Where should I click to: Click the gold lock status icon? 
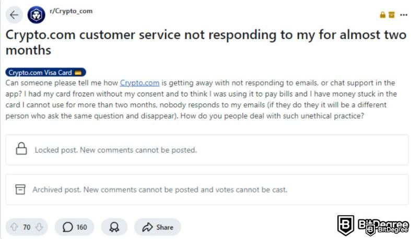tap(383, 15)
